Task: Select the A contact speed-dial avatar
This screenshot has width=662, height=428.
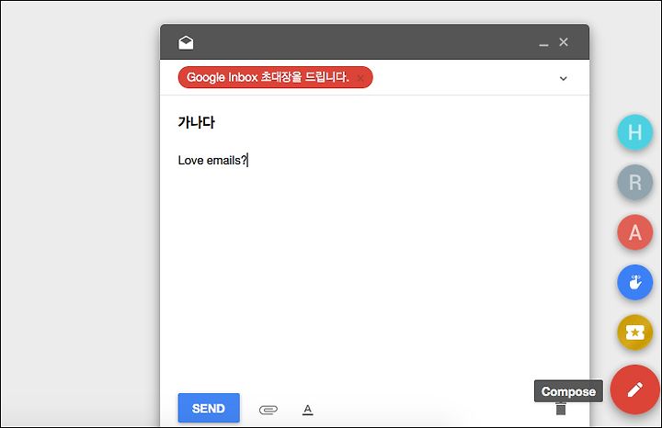Action: tap(635, 232)
